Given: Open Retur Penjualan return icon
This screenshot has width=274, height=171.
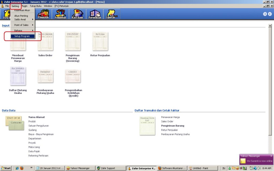Looking at the screenshot, I should [100, 41].
